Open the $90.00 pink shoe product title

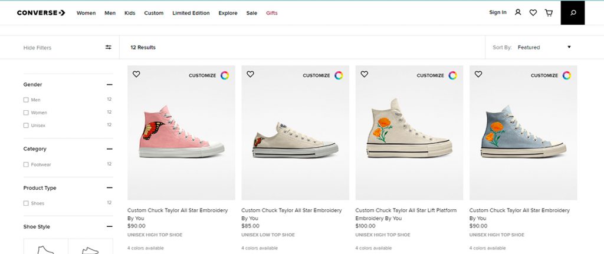178,215
